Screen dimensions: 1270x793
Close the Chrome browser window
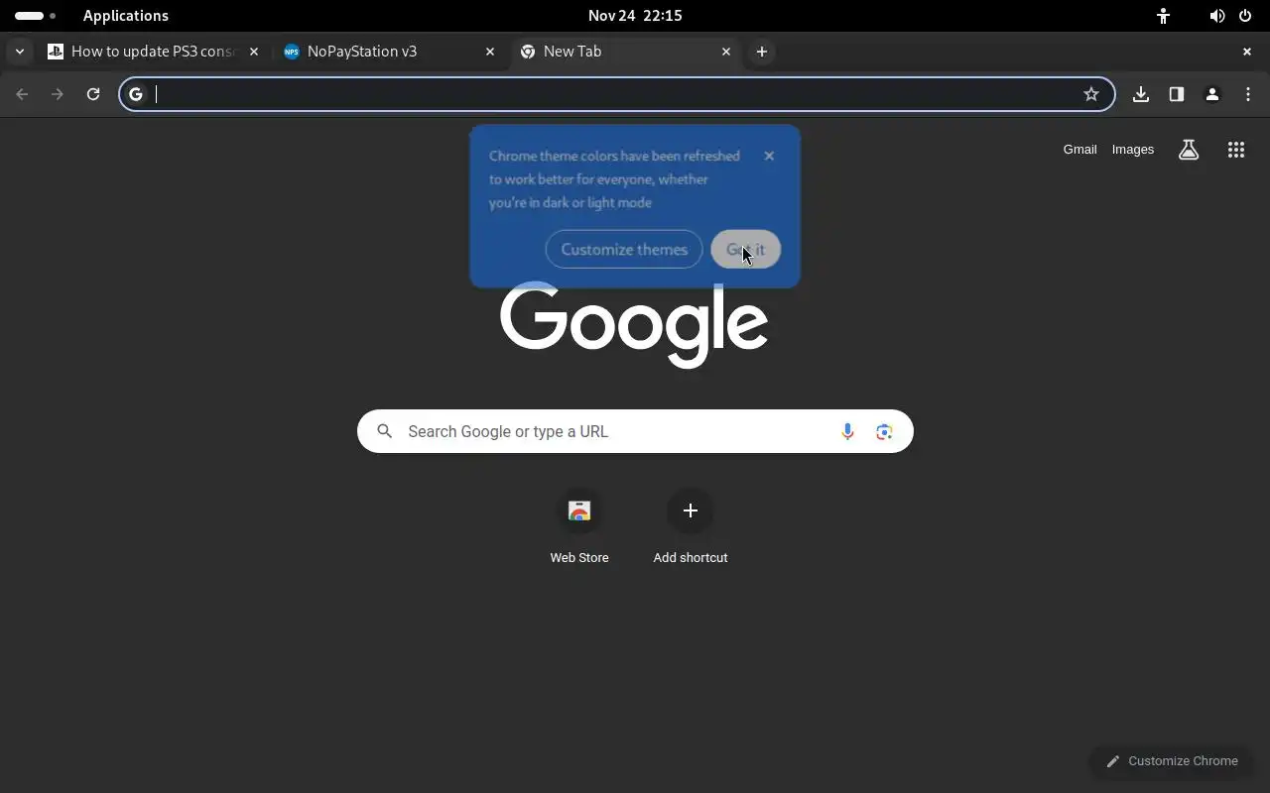pyautogui.click(x=1247, y=52)
